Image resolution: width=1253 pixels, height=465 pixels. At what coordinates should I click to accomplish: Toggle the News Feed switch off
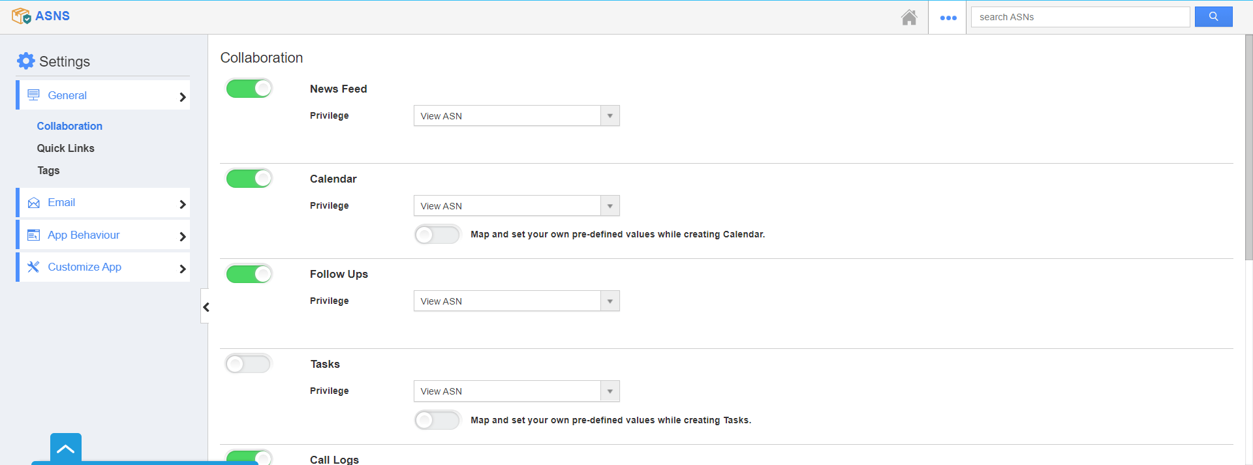coord(249,89)
